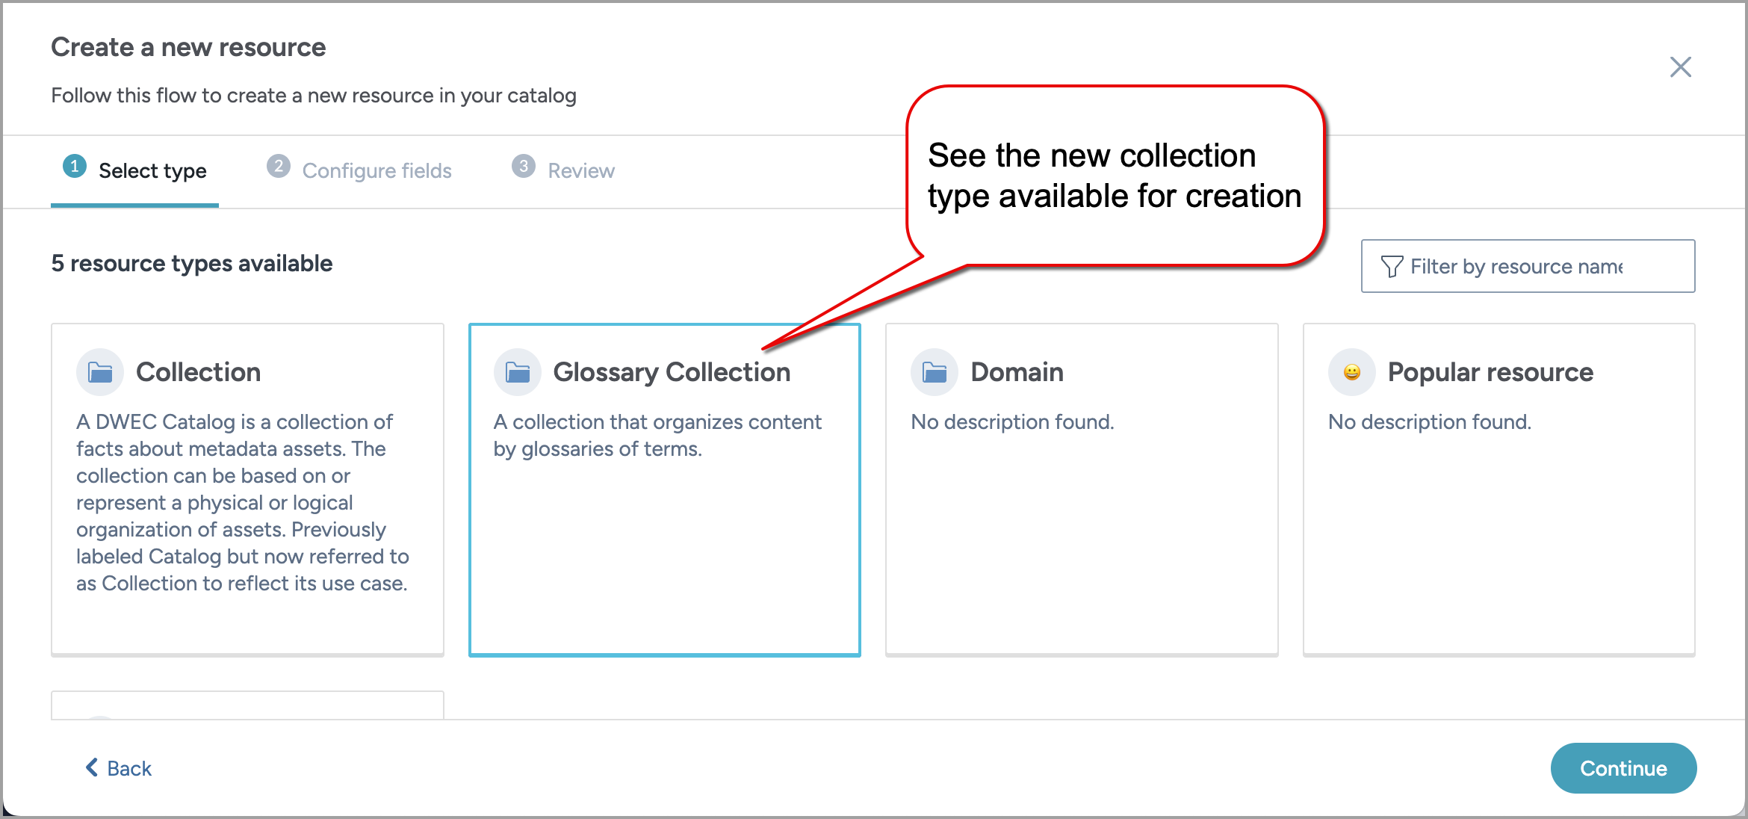
Task: Select the Collection resource type heading
Action: [x=199, y=372]
